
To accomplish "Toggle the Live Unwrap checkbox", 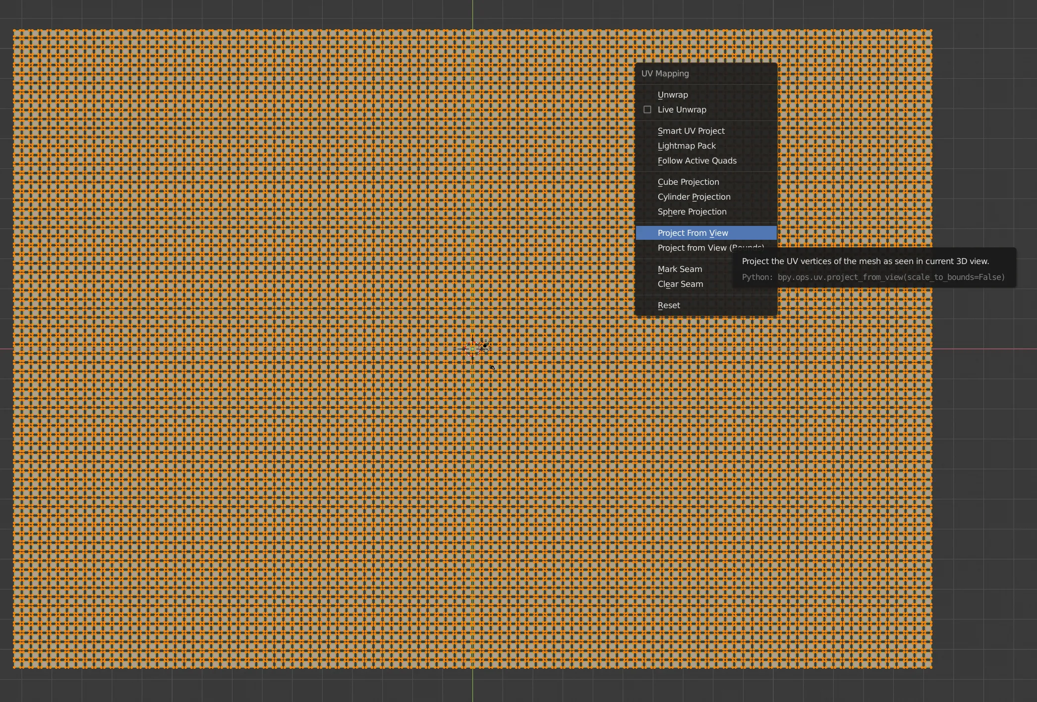I will click(x=647, y=109).
